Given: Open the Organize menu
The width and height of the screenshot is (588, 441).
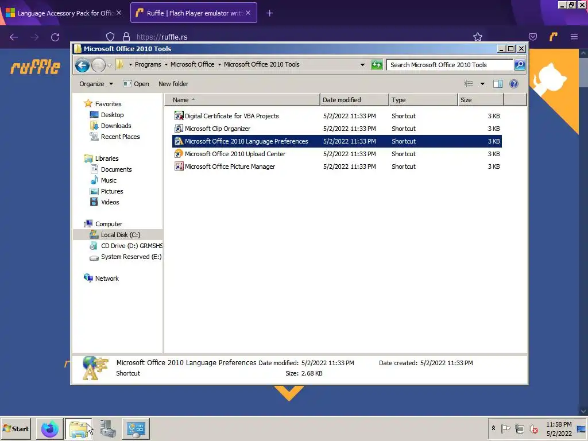Looking at the screenshot, I should tap(96, 84).
